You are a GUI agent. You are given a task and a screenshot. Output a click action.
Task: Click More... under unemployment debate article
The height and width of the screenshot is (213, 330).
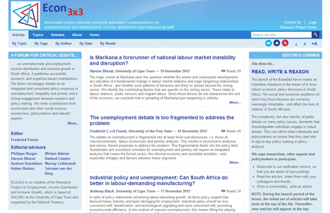coord(235,162)
